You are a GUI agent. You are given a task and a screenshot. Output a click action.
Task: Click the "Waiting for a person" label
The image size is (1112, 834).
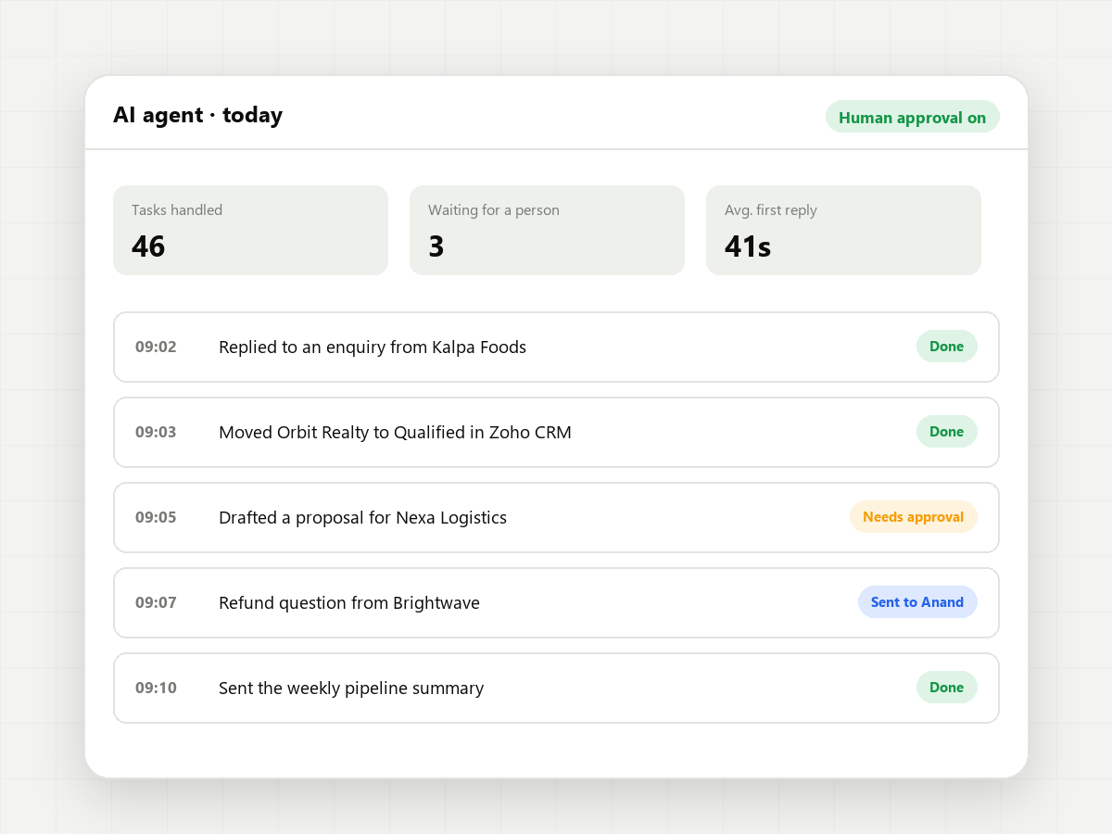[494, 210]
